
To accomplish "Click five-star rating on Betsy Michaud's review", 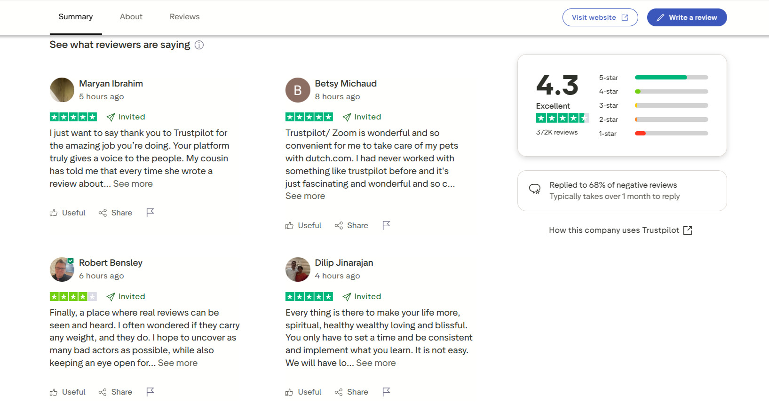I will (309, 117).
